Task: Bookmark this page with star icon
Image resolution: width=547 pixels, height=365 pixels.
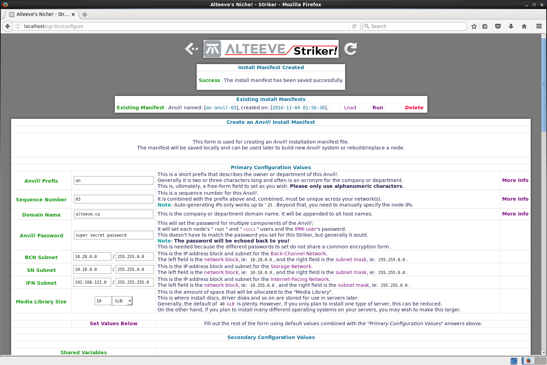Action: [474, 26]
